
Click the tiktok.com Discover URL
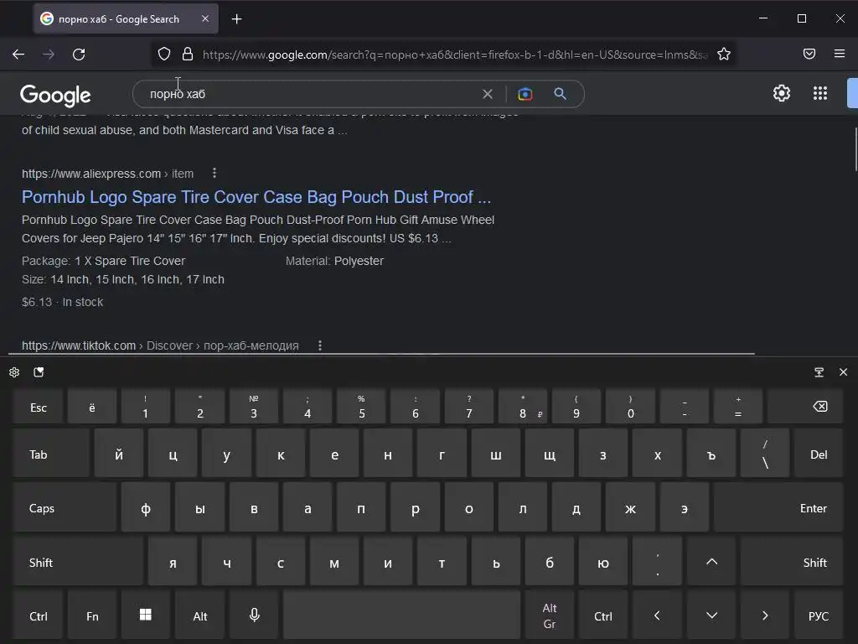click(x=160, y=345)
